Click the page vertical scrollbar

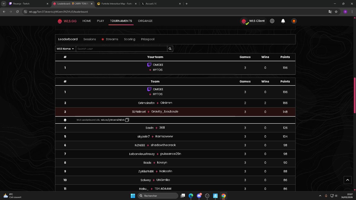[x=355, y=95]
